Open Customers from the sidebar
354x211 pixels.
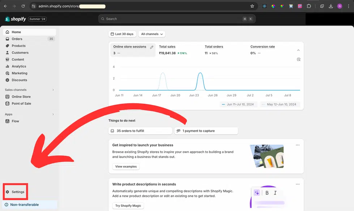pos(8,53)
